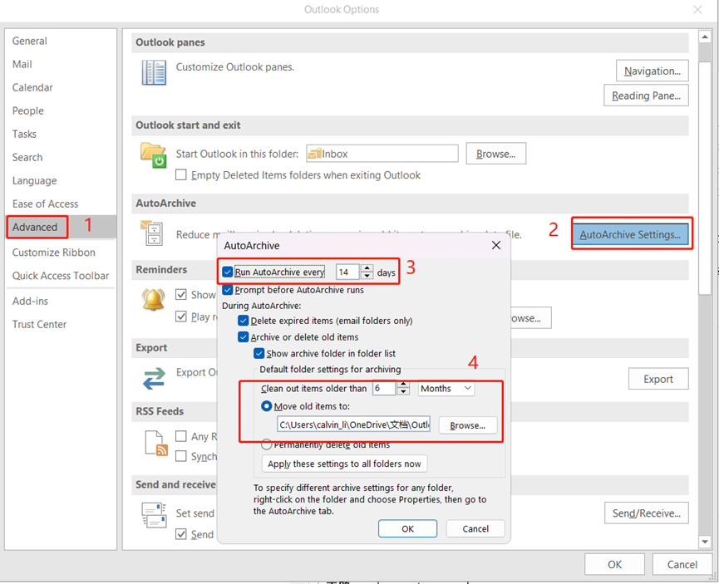Click the Reminders bell icon
This screenshot has height=584, width=719.
tap(153, 300)
